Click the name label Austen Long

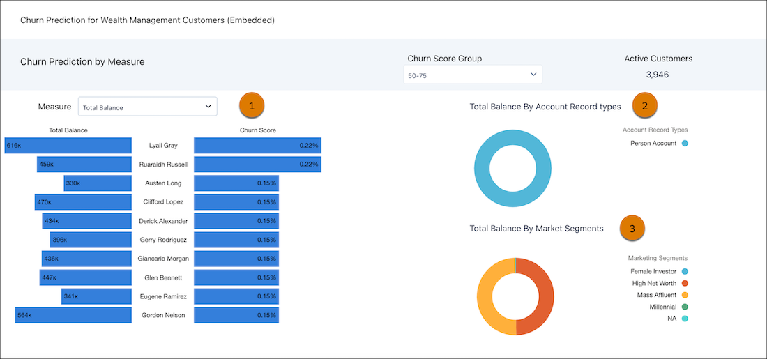163,183
